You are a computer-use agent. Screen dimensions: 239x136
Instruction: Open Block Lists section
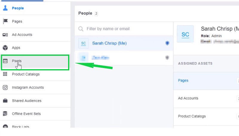pyautogui.click(x=35, y=124)
